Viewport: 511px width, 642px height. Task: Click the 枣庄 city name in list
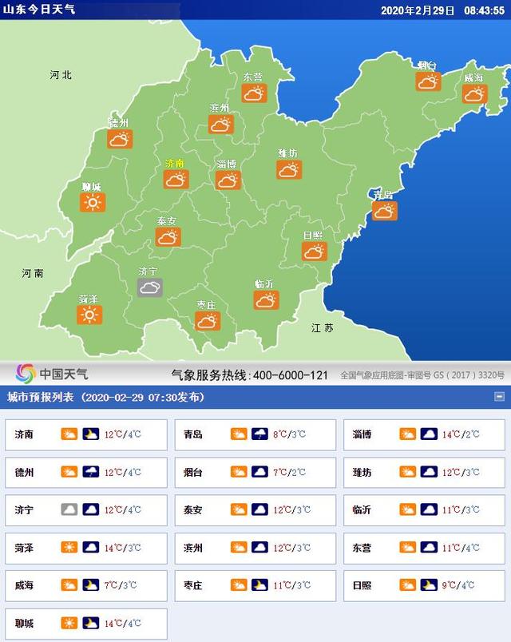point(193,585)
